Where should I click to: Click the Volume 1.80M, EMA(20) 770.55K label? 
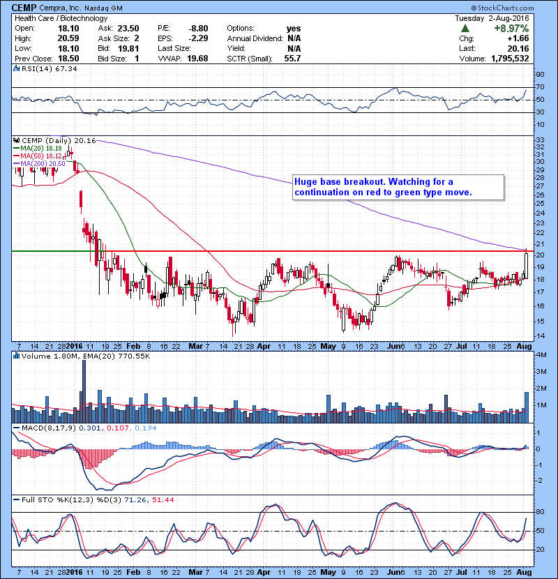pos(86,356)
